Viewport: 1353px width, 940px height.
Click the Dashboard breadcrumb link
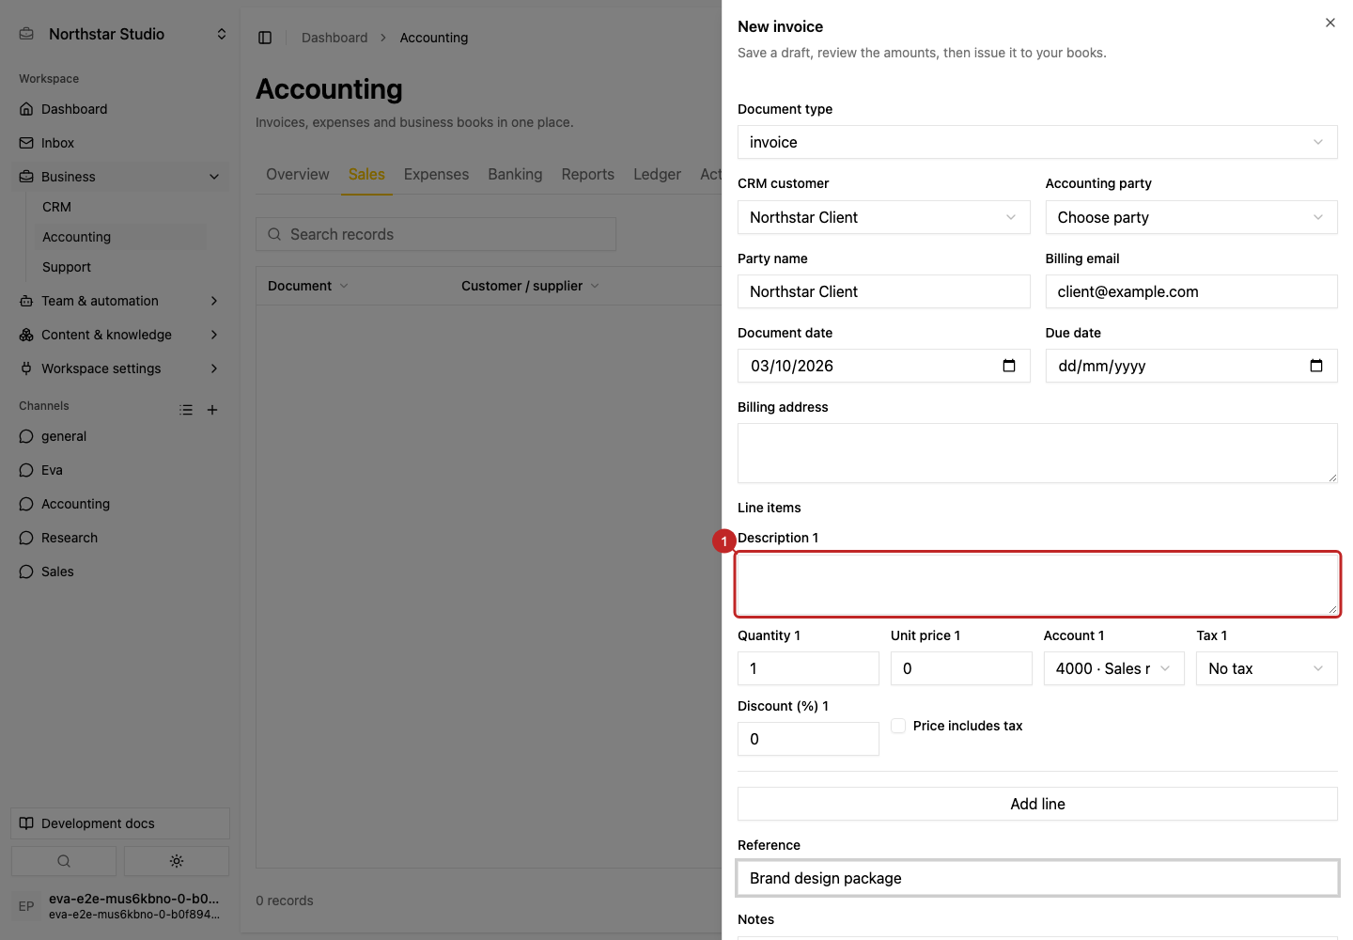coord(334,38)
